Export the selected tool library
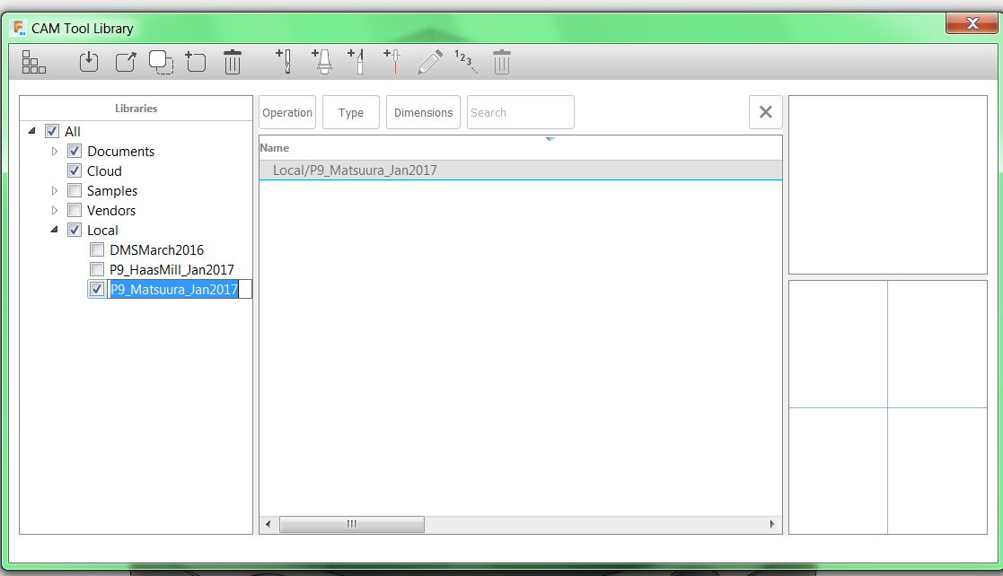 (x=126, y=62)
